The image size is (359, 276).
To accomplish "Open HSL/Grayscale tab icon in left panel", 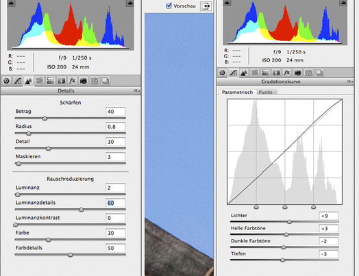I will pos(39,81).
